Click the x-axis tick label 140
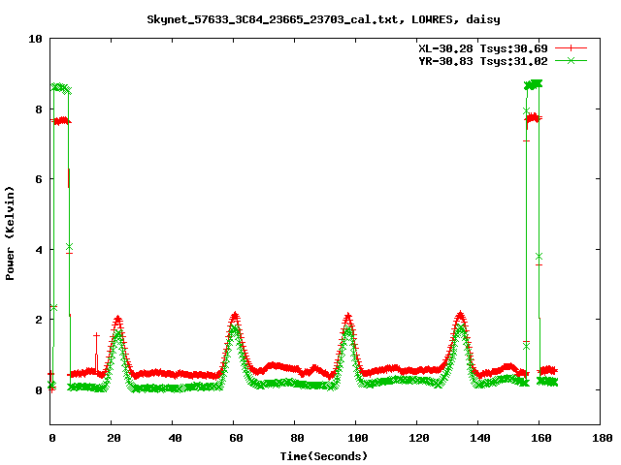Screen dimensions: 621x465 [480, 438]
